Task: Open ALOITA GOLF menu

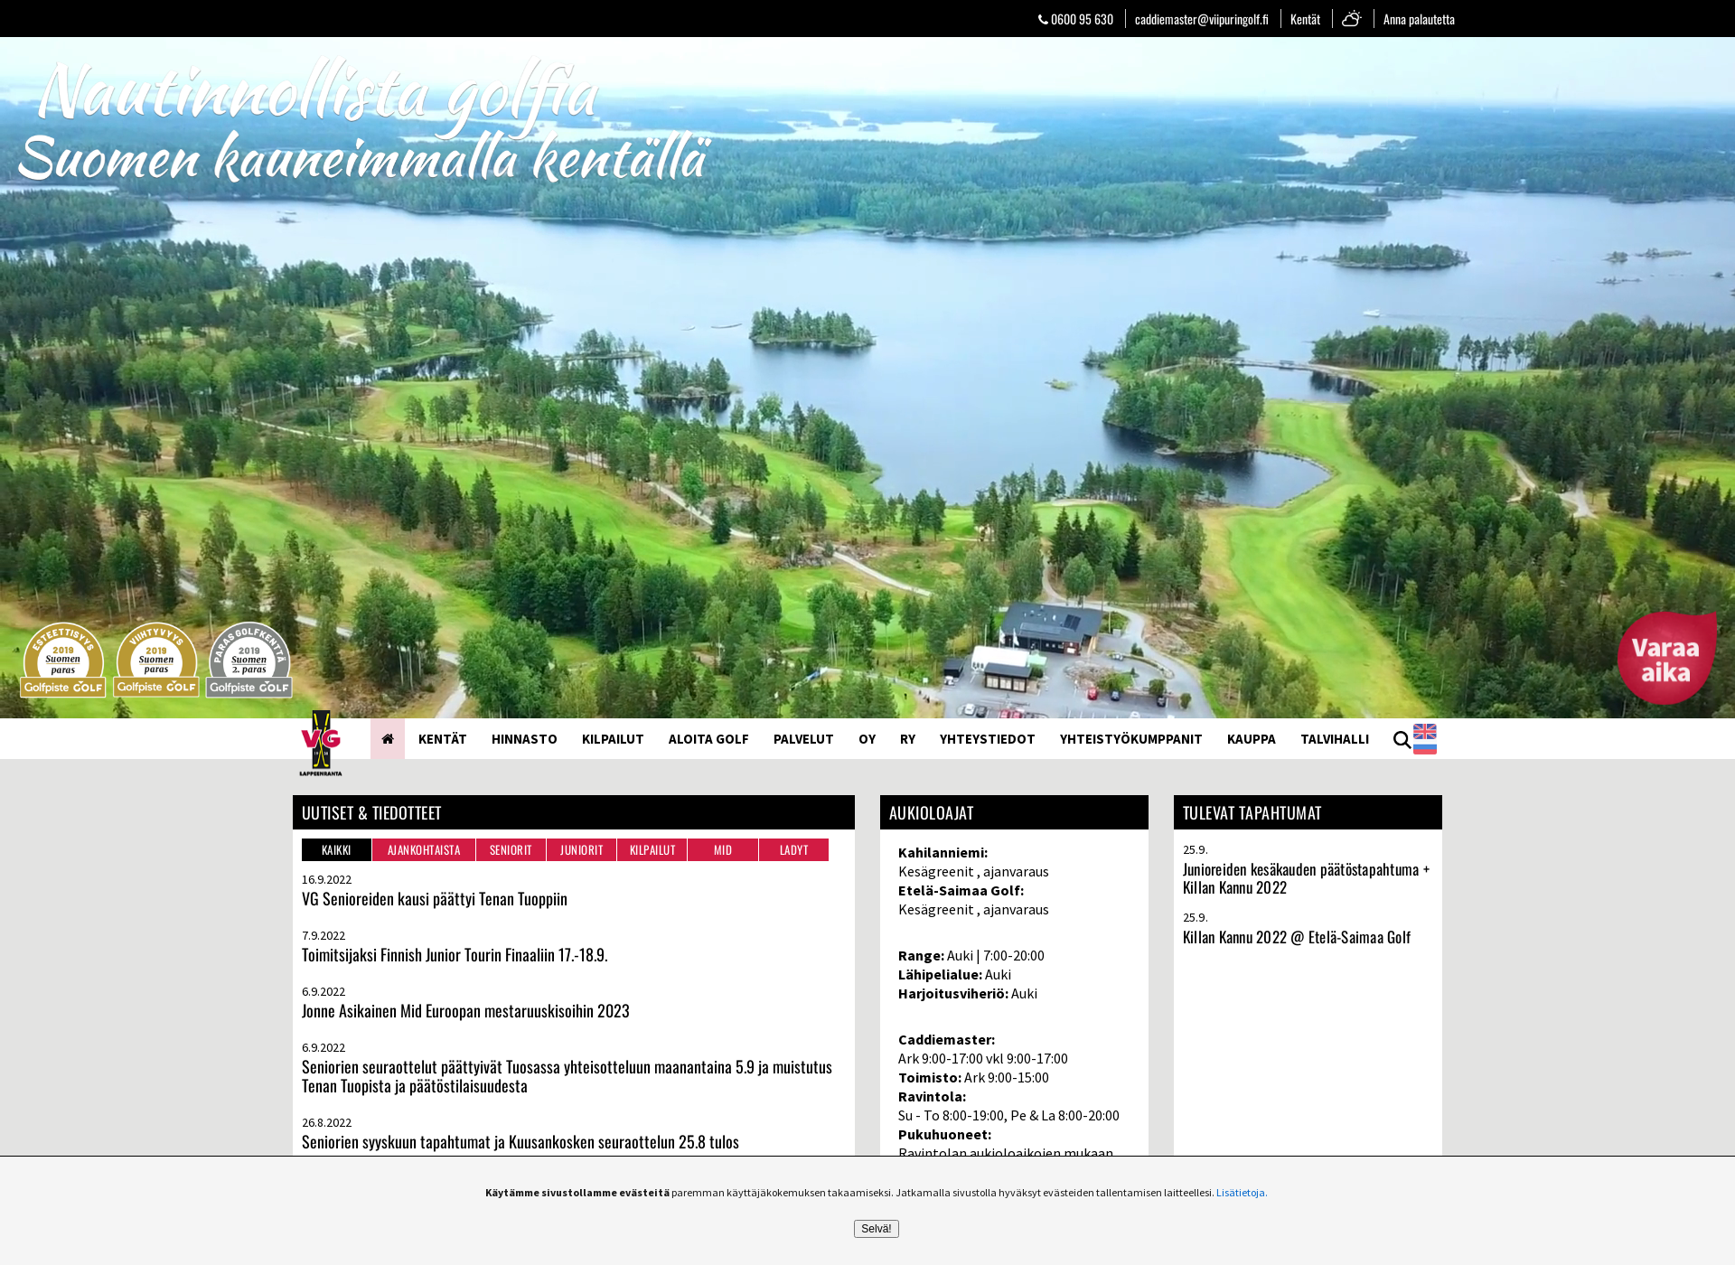Action: coord(708,739)
